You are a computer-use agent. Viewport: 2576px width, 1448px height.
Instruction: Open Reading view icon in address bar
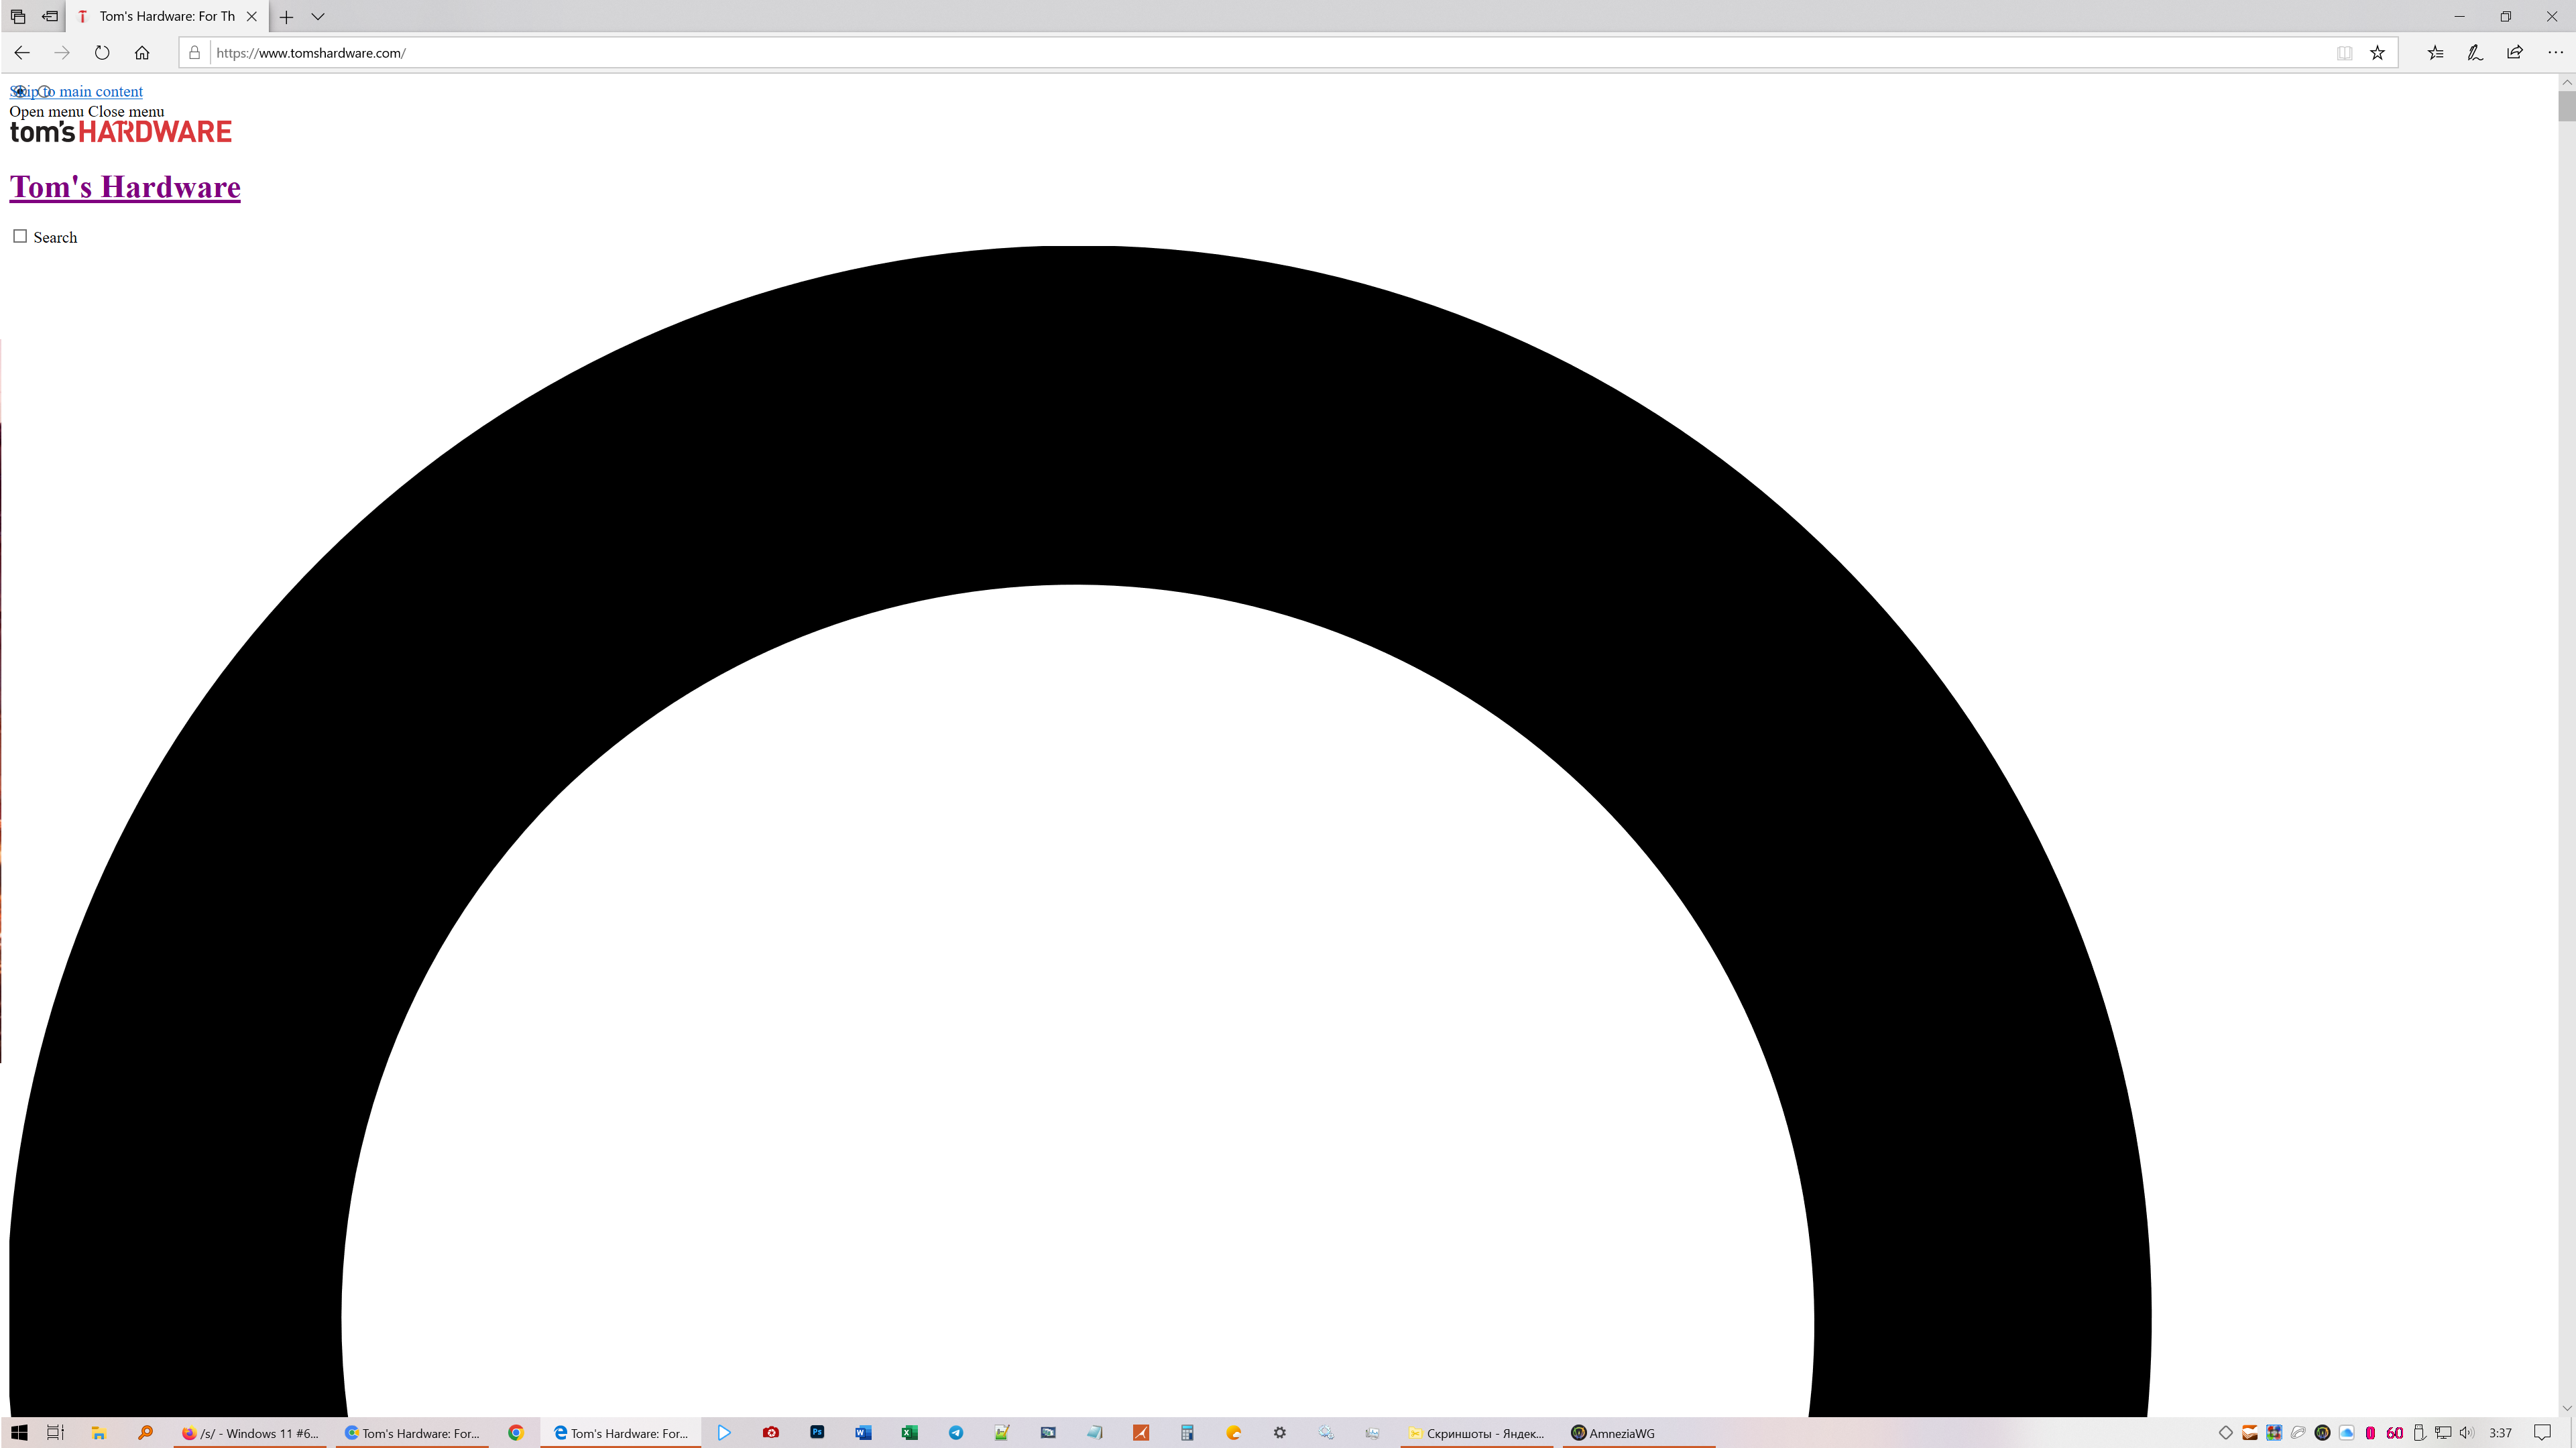tap(2344, 53)
